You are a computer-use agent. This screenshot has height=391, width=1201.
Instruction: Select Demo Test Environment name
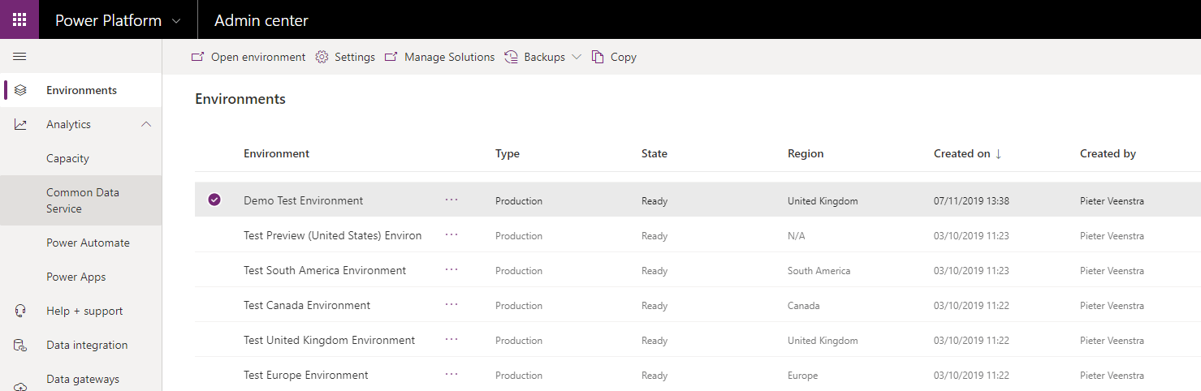(x=304, y=200)
